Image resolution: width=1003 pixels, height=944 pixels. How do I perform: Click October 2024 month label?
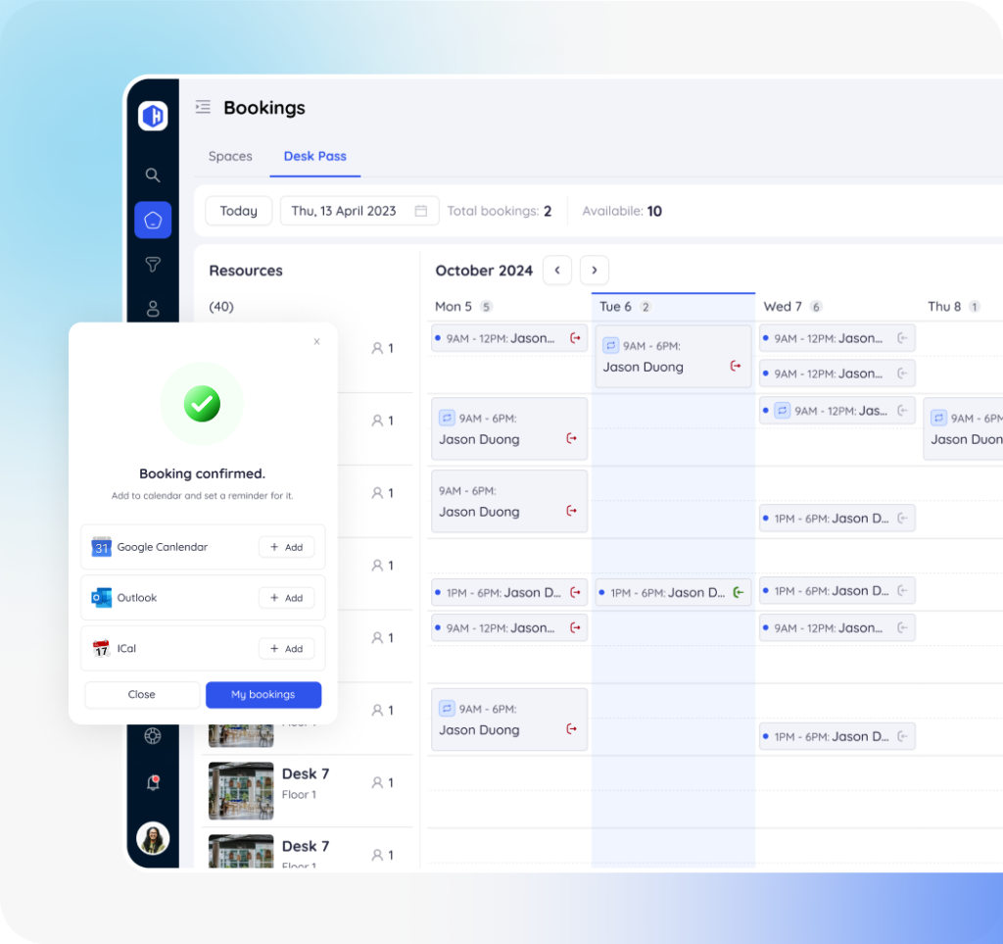(x=484, y=271)
